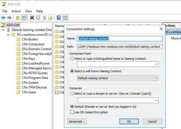Click the ADSI Edit title bar app icon
This screenshot has height=129, width=181.
pyautogui.click(x=4, y=4)
